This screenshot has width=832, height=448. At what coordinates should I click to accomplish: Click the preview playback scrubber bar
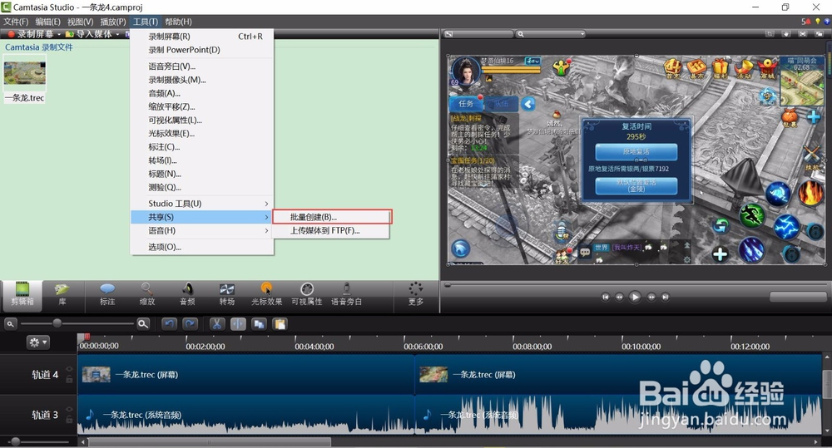coord(636,285)
